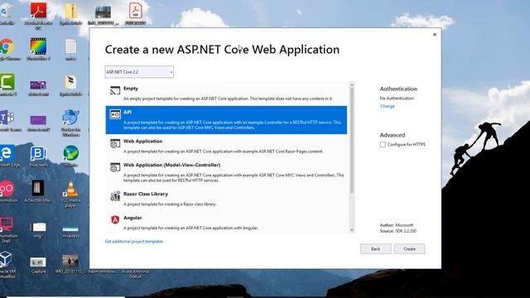Image resolution: width=530 pixels, height=298 pixels.
Task: Launch VLC media player shortcut
Action: (x=70, y=189)
